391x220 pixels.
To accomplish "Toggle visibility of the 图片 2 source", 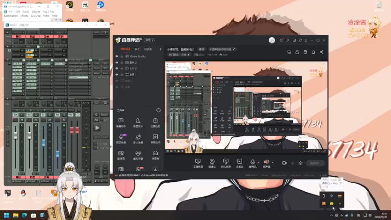I will point(117,63).
